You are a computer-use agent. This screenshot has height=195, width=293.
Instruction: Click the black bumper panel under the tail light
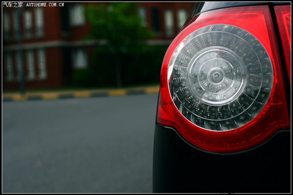(218, 171)
